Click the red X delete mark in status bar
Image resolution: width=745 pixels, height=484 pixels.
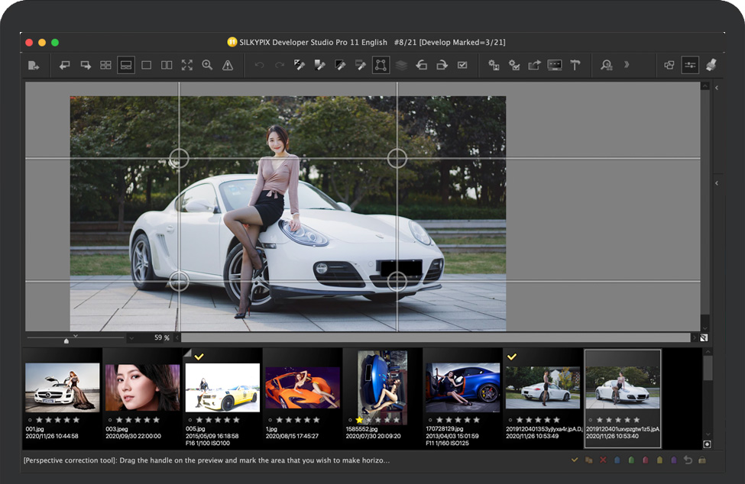(x=603, y=460)
